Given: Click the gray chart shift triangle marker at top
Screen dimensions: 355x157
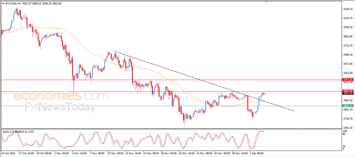Looking at the screenshot, I should [267, 2].
